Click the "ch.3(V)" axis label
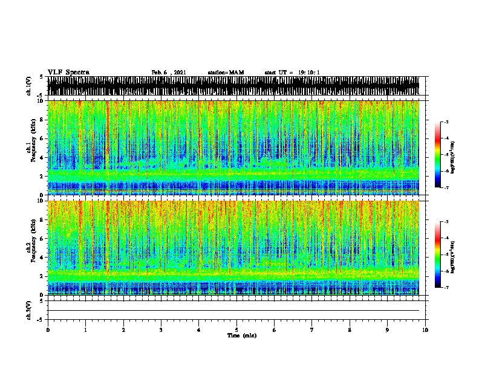 [x=28, y=310]
